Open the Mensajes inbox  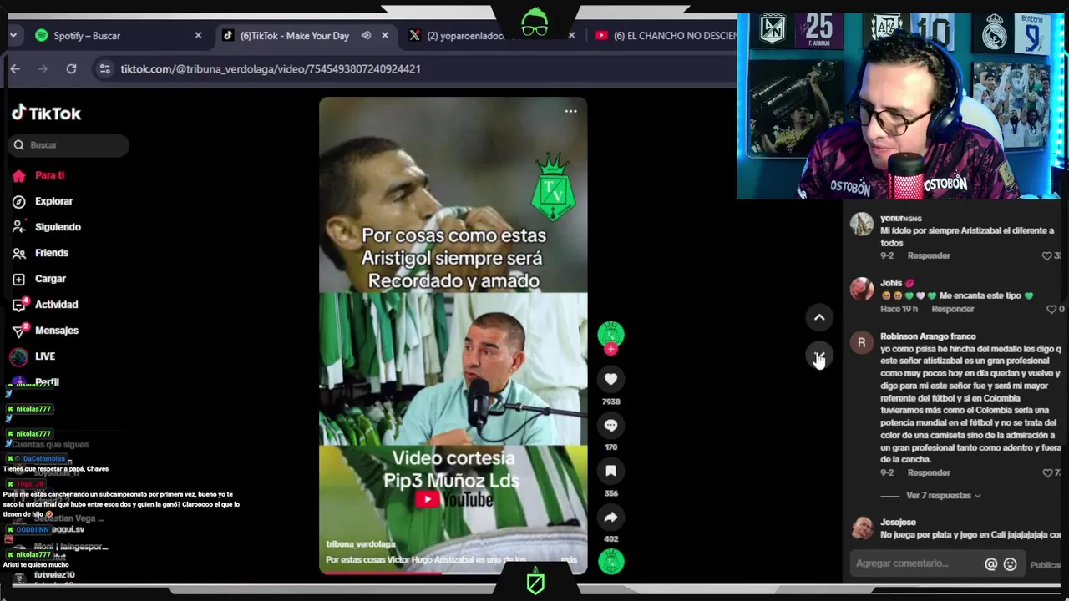point(57,331)
